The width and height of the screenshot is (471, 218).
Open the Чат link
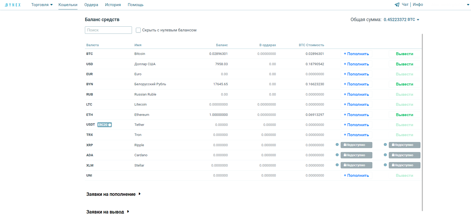(x=405, y=4)
